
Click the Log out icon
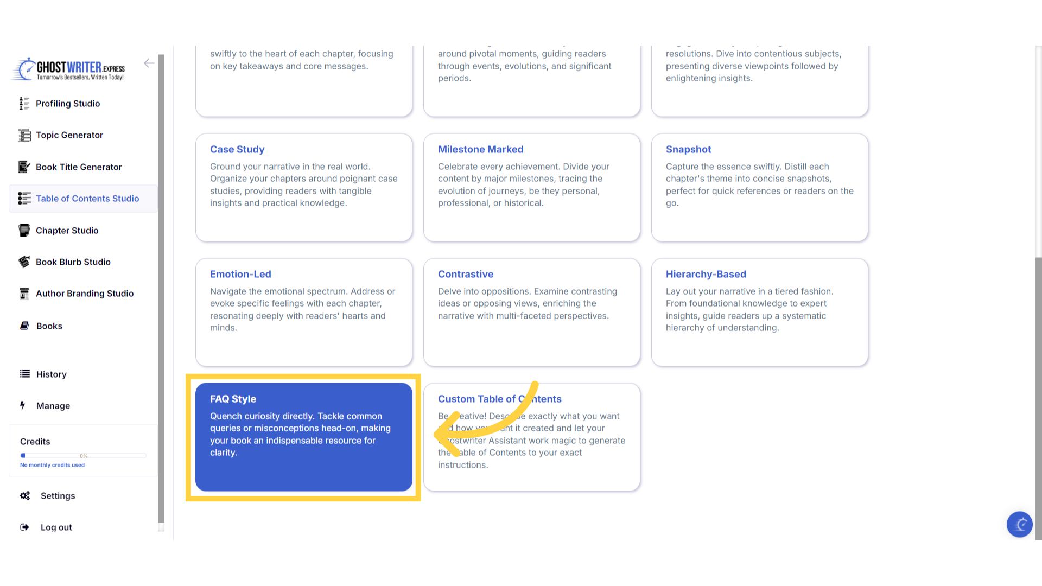(x=24, y=527)
